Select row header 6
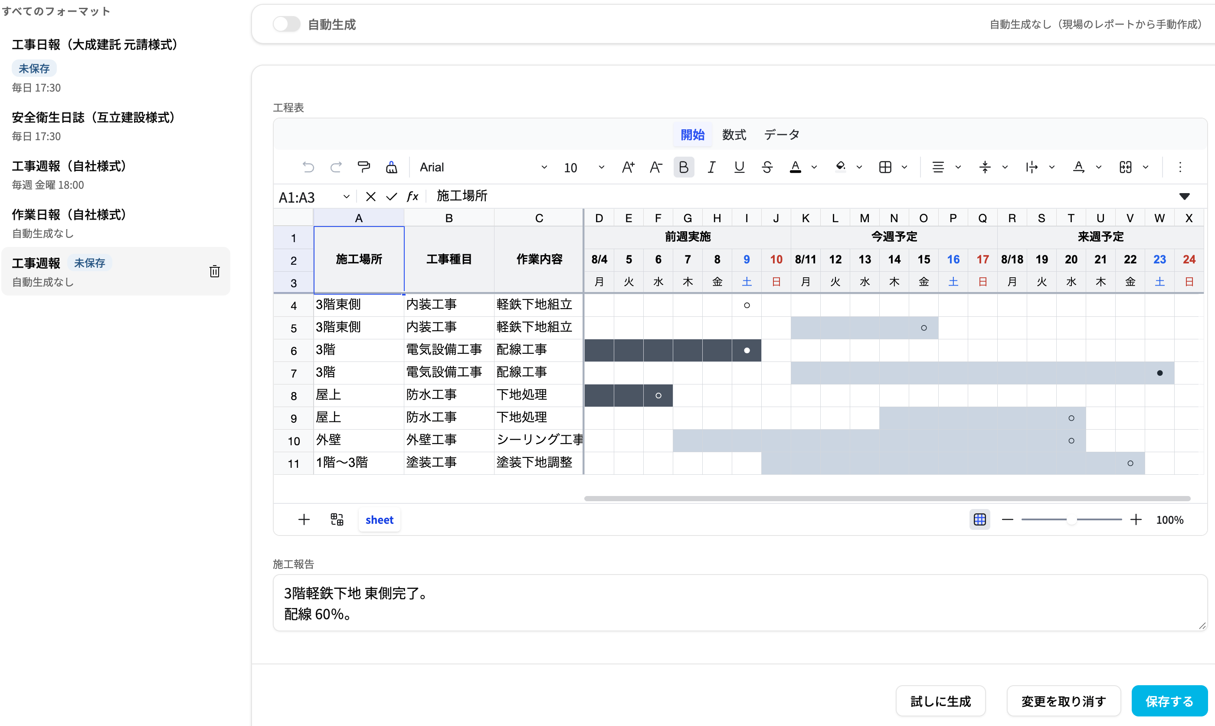 (x=293, y=350)
